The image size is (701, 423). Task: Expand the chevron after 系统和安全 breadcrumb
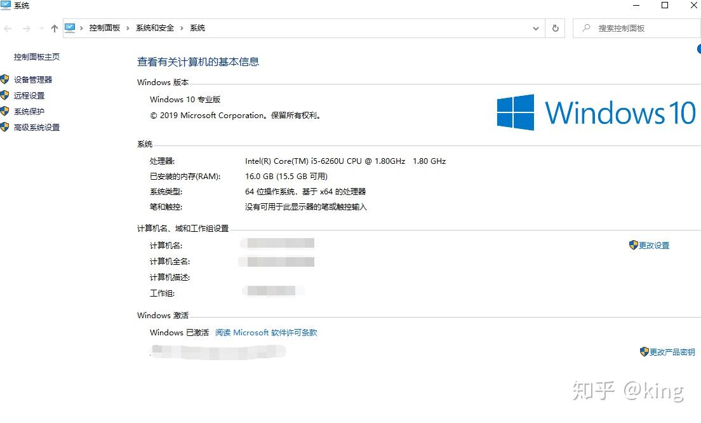pos(182,28)
